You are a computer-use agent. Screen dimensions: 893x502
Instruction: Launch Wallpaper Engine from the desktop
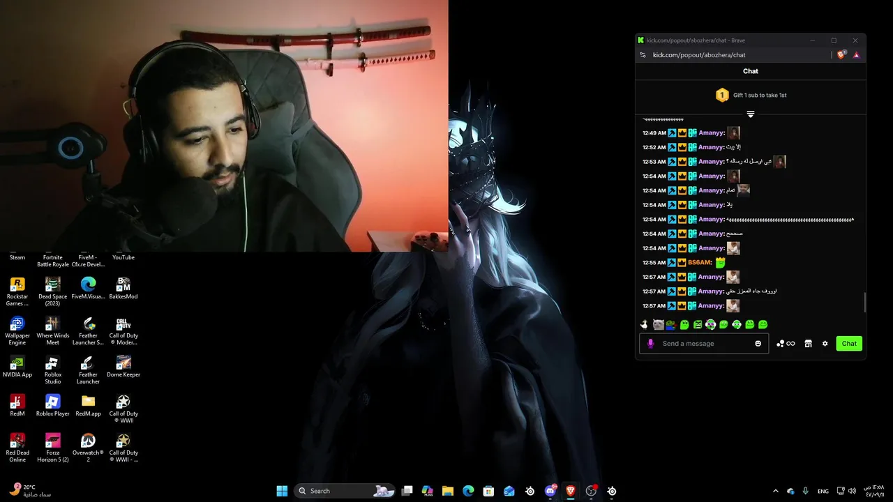pyautogui.click(x=17, y=330)
